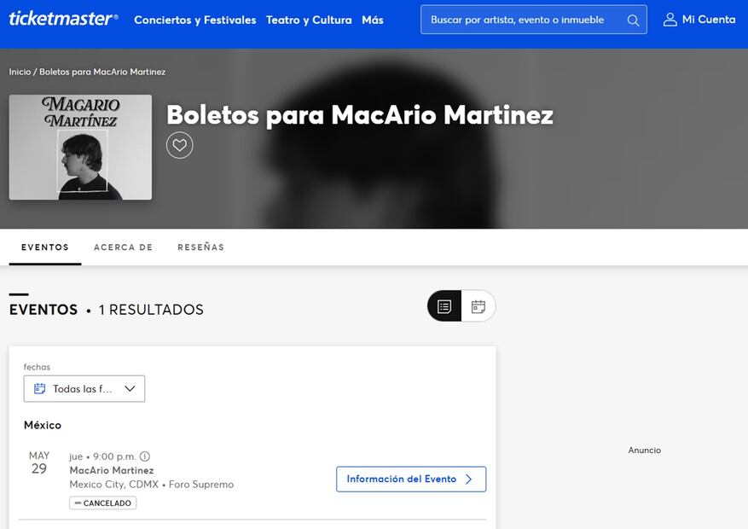Image resolution: width=748 pixels, height=529 pixels.
Task: Open Conciertos y Festivales menu
Action: click(194, 20)
